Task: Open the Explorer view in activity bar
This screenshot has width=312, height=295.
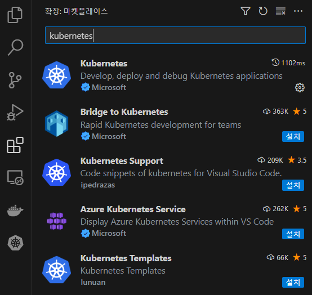Action: 15,15
